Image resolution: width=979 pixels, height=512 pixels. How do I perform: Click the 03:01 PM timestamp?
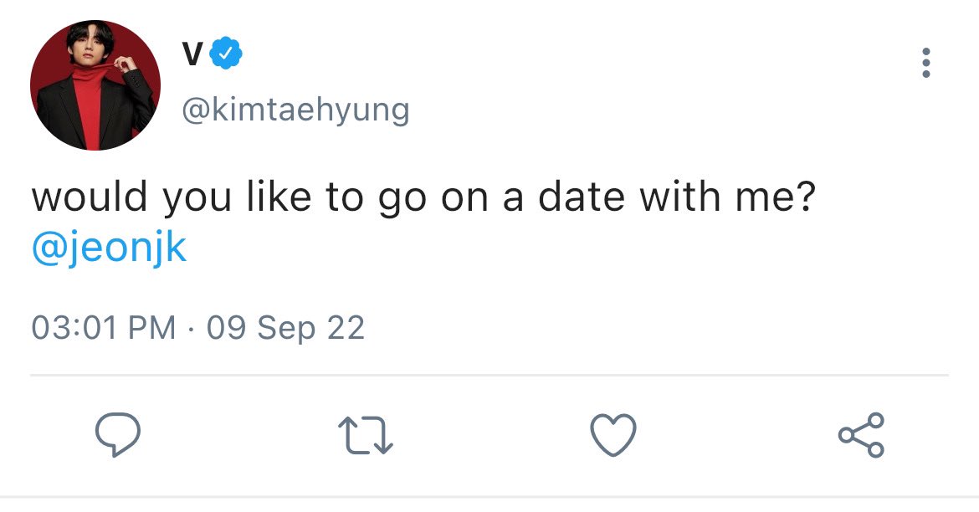(104, 328)
